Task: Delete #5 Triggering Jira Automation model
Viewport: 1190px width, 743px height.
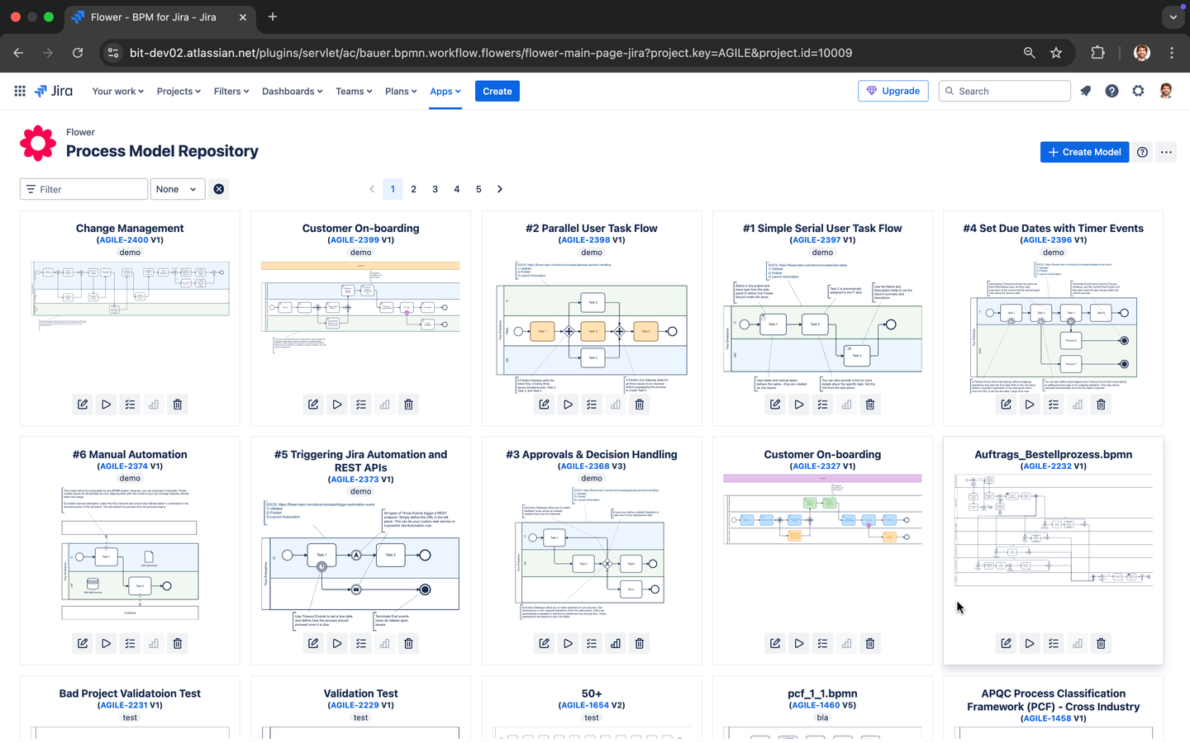Action: coord(408,643)
